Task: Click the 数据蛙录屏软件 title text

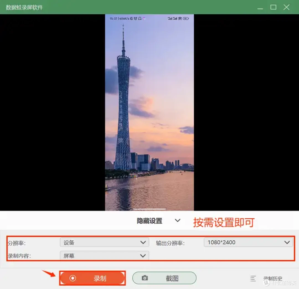Action: tap(24, 7)
